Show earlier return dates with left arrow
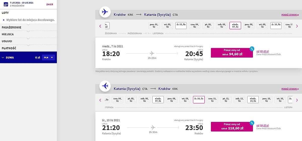This screenshot has width=302, height=141. tap(100, 100)
